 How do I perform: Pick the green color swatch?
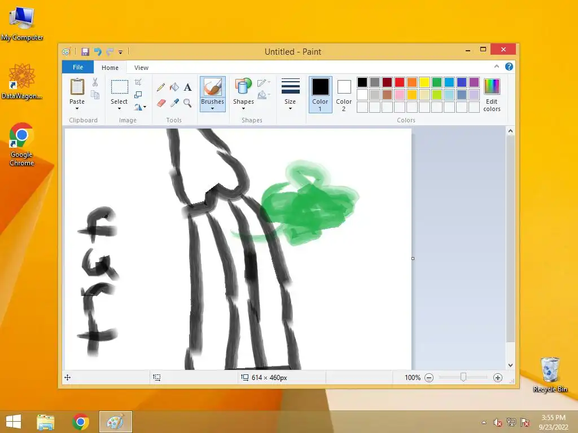click(437, 82)
